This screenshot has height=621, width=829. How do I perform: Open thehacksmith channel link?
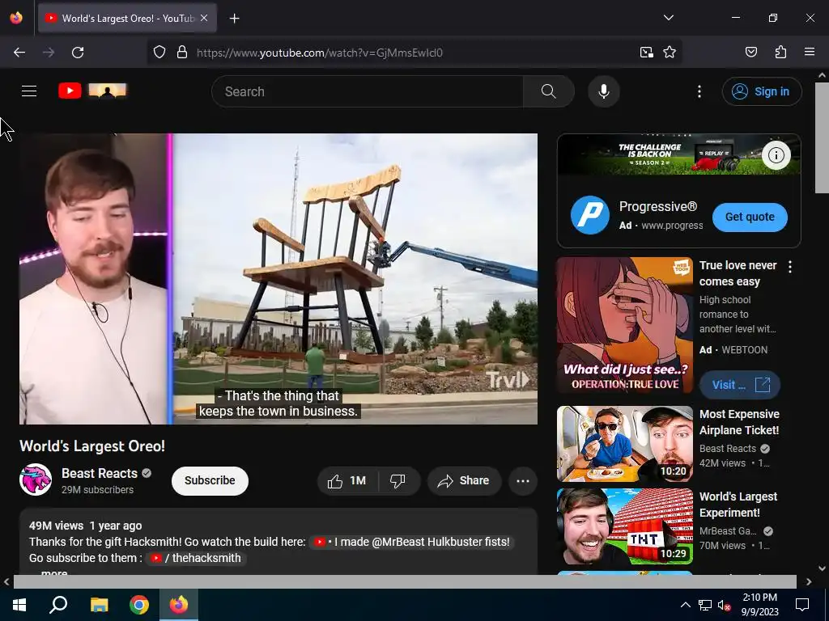pyautogui.click(x=196, y=558)
